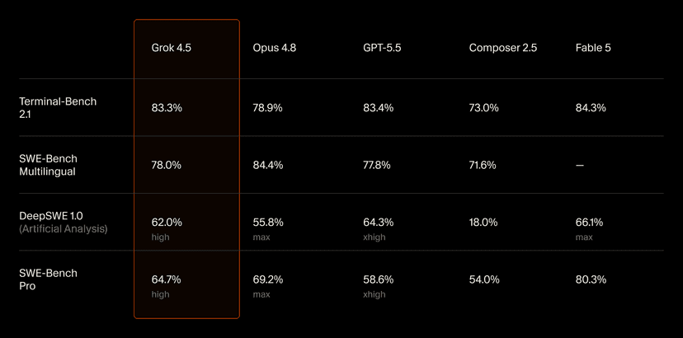Screen dimensions: 683x338
Task: Click the dash in Fable 5 Multilingual cell
Action: pyautogui.click(x=580, y=166)
